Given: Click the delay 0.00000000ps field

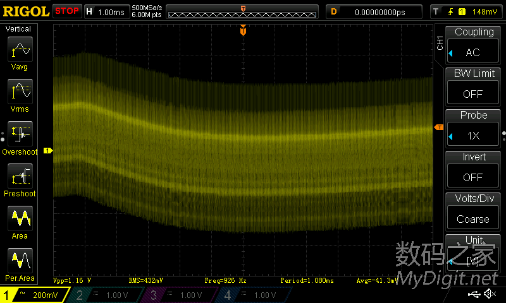Looking at the screenshot, I should [x=374, y=12].
